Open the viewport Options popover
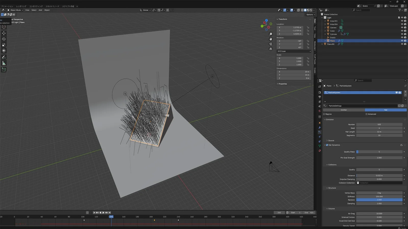Screen dimensions: 408x229 coord(310,15)
